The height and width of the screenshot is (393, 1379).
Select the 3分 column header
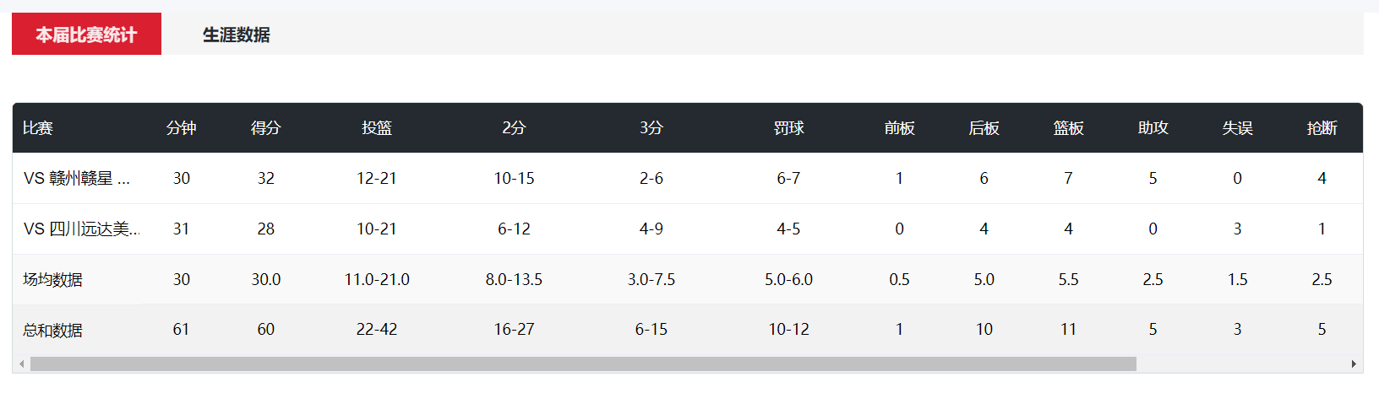[x=651, y=128]
